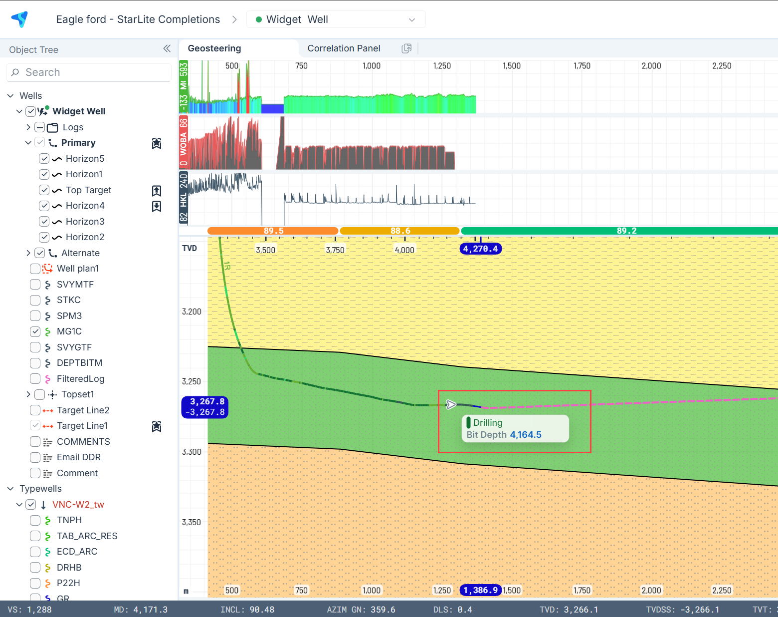The width and height of the screenshot is (778, 617).
Task: Click the SVYMTF log curve icon
Action: tap(47, 285)
